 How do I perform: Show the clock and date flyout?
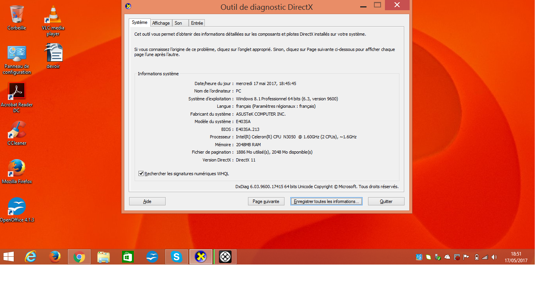pyautogui.click(x=516, y=257)
